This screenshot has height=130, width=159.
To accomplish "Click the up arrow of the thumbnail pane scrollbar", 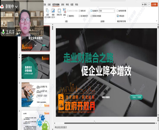I will 53,24.
